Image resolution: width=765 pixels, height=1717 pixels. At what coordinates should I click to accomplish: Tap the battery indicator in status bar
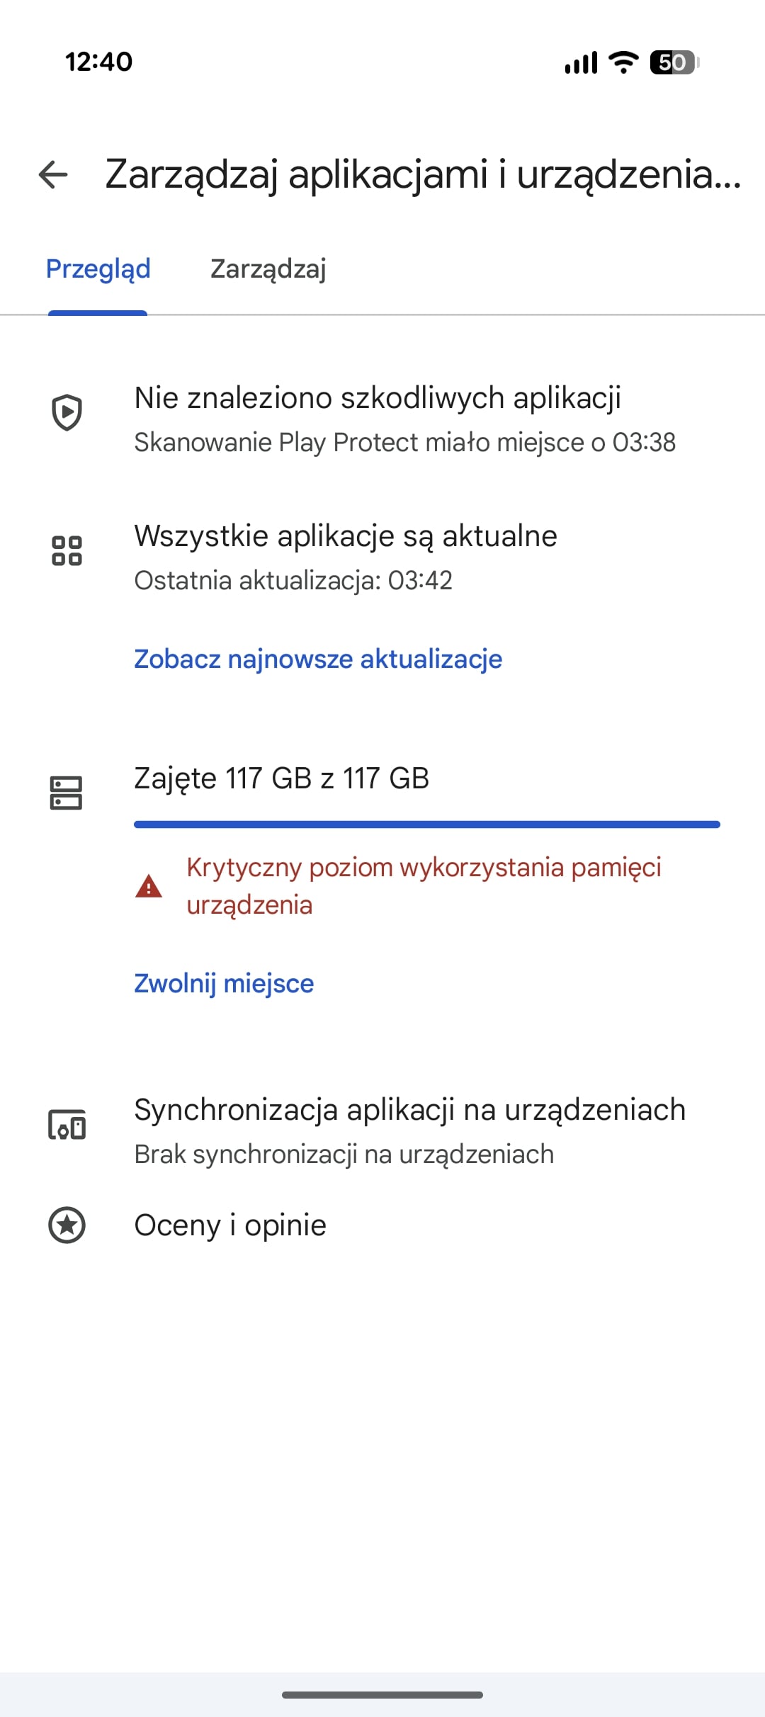(674, 62)
